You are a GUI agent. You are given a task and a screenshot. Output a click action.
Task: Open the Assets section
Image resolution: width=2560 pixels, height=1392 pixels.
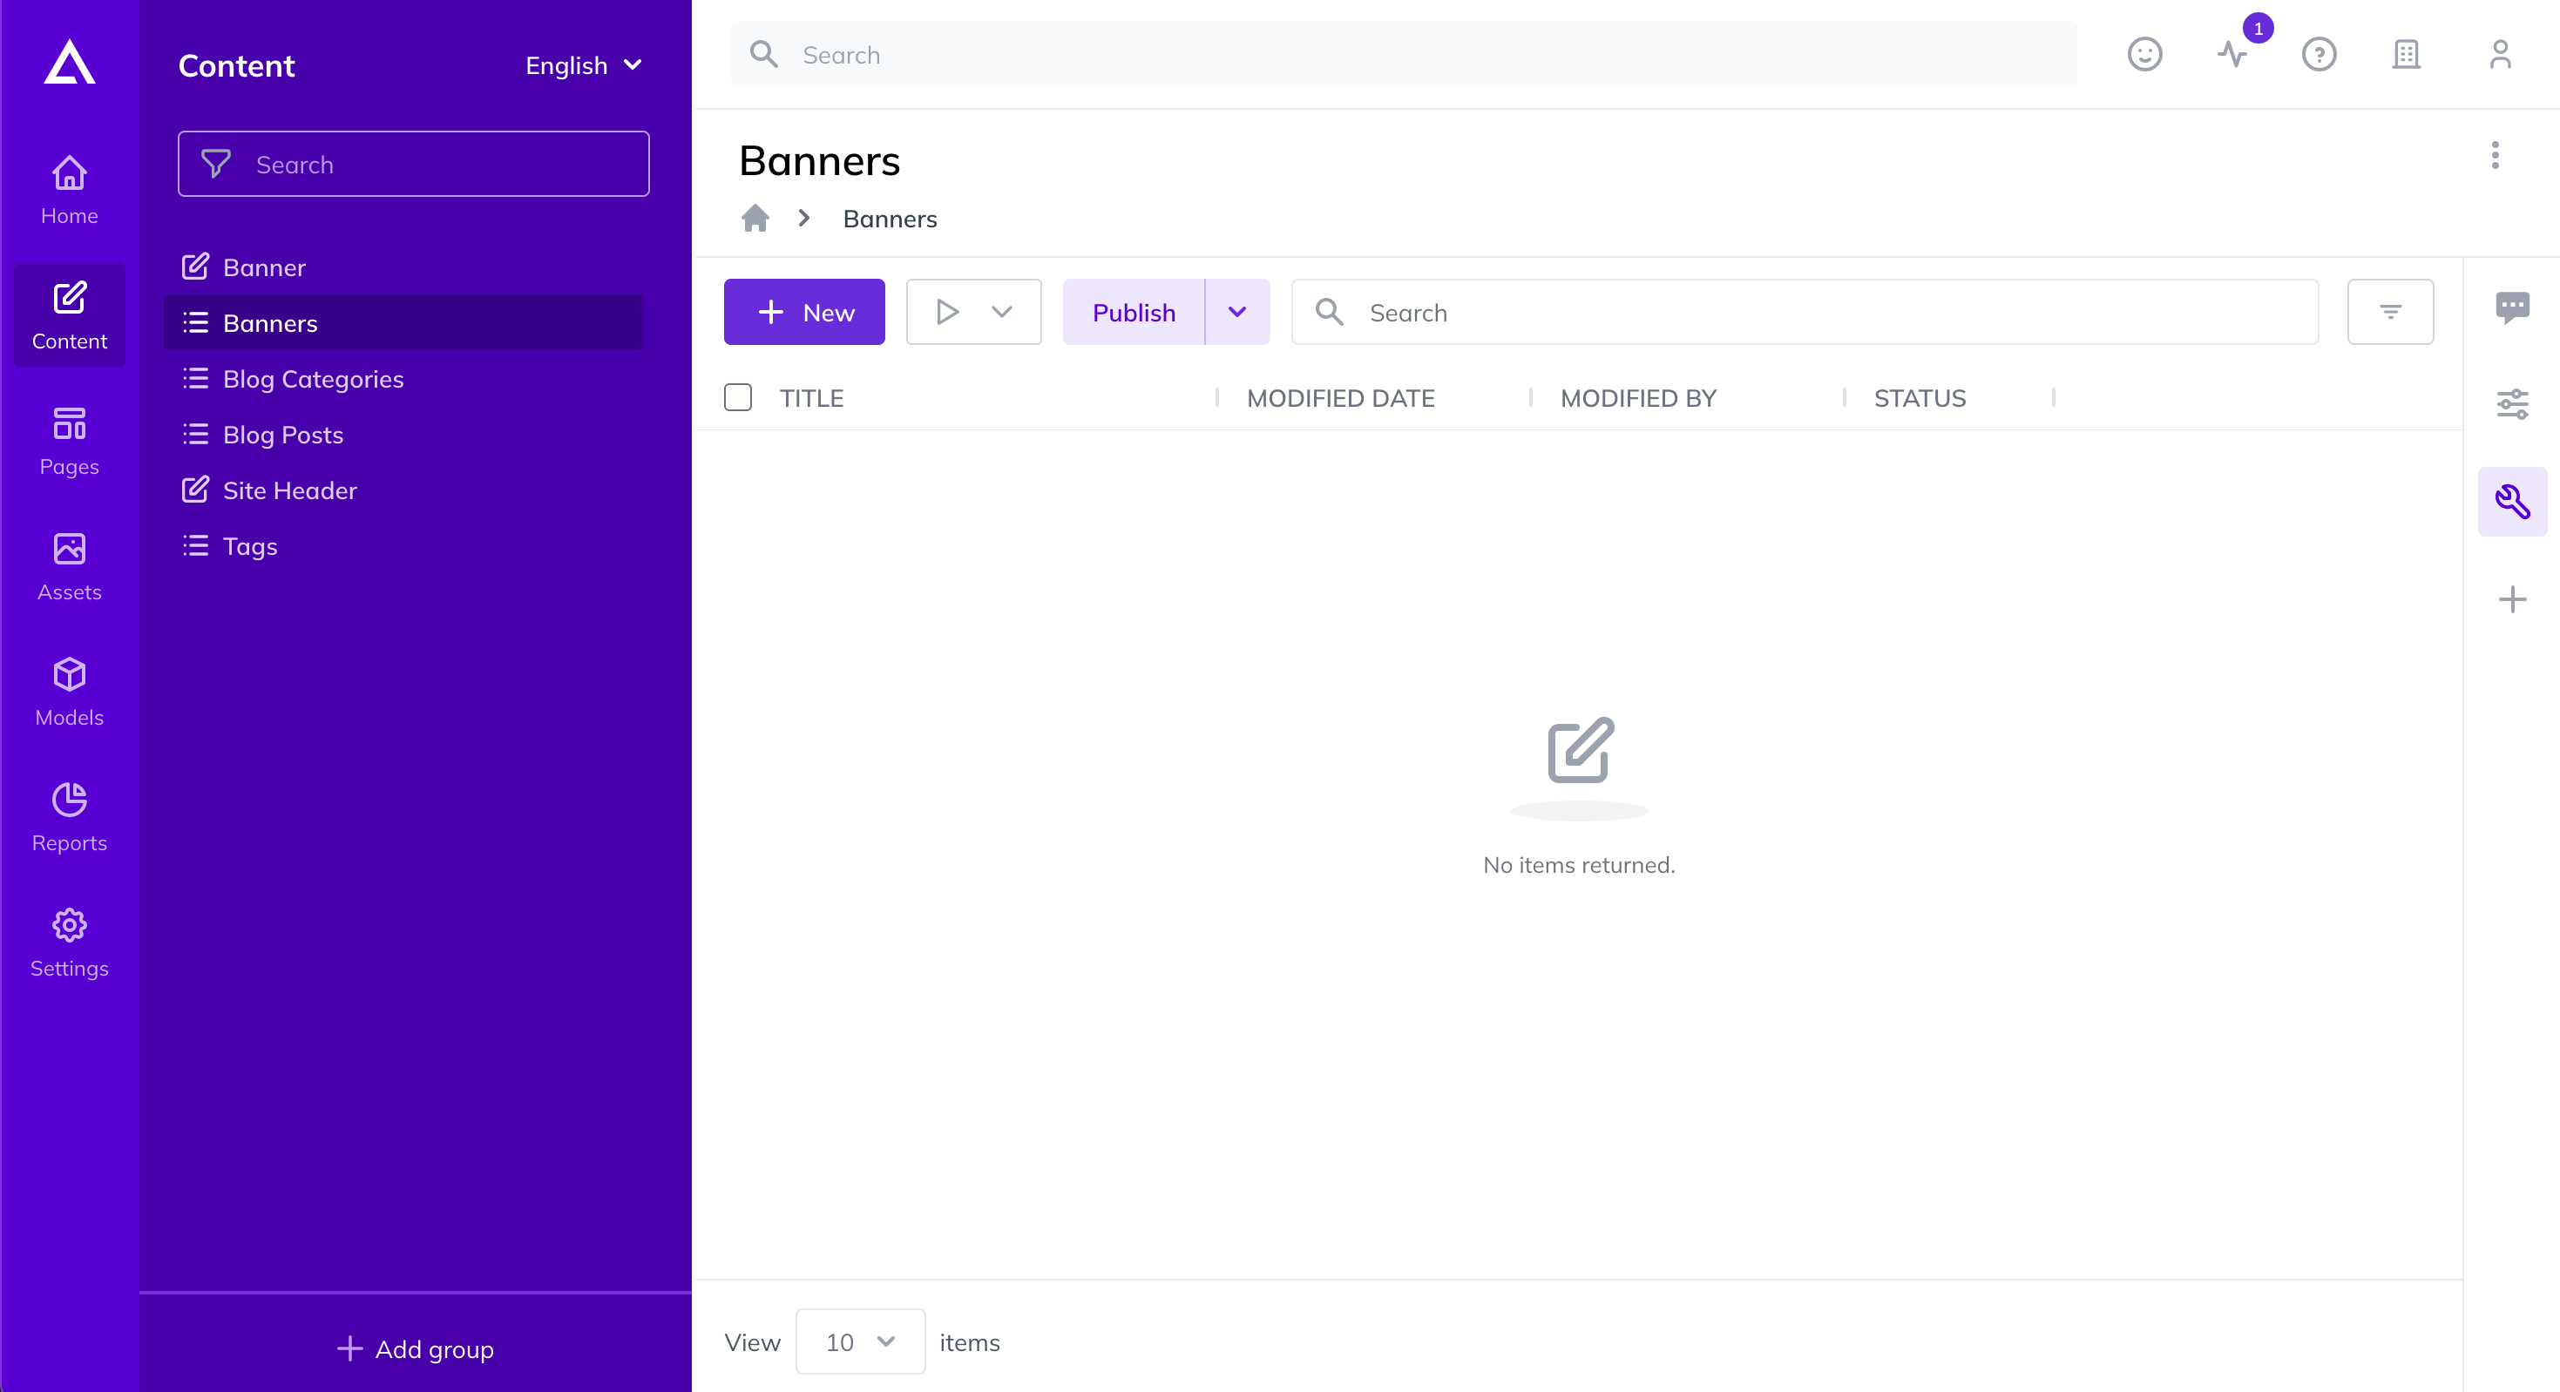click(70, 566)
